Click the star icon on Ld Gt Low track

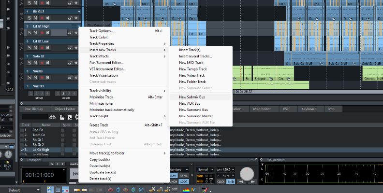click(x=76, y=48)
